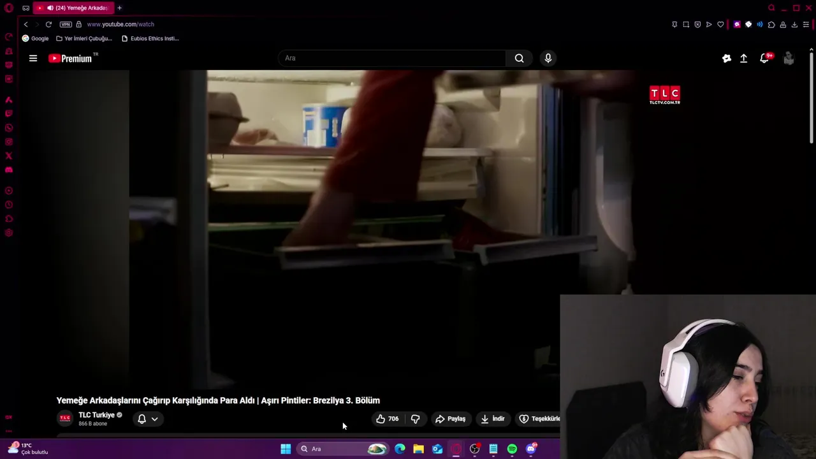Open sidebar settings gear icon
The width and height of the screenshot is (816, 459).
click(x=9, y=233)
